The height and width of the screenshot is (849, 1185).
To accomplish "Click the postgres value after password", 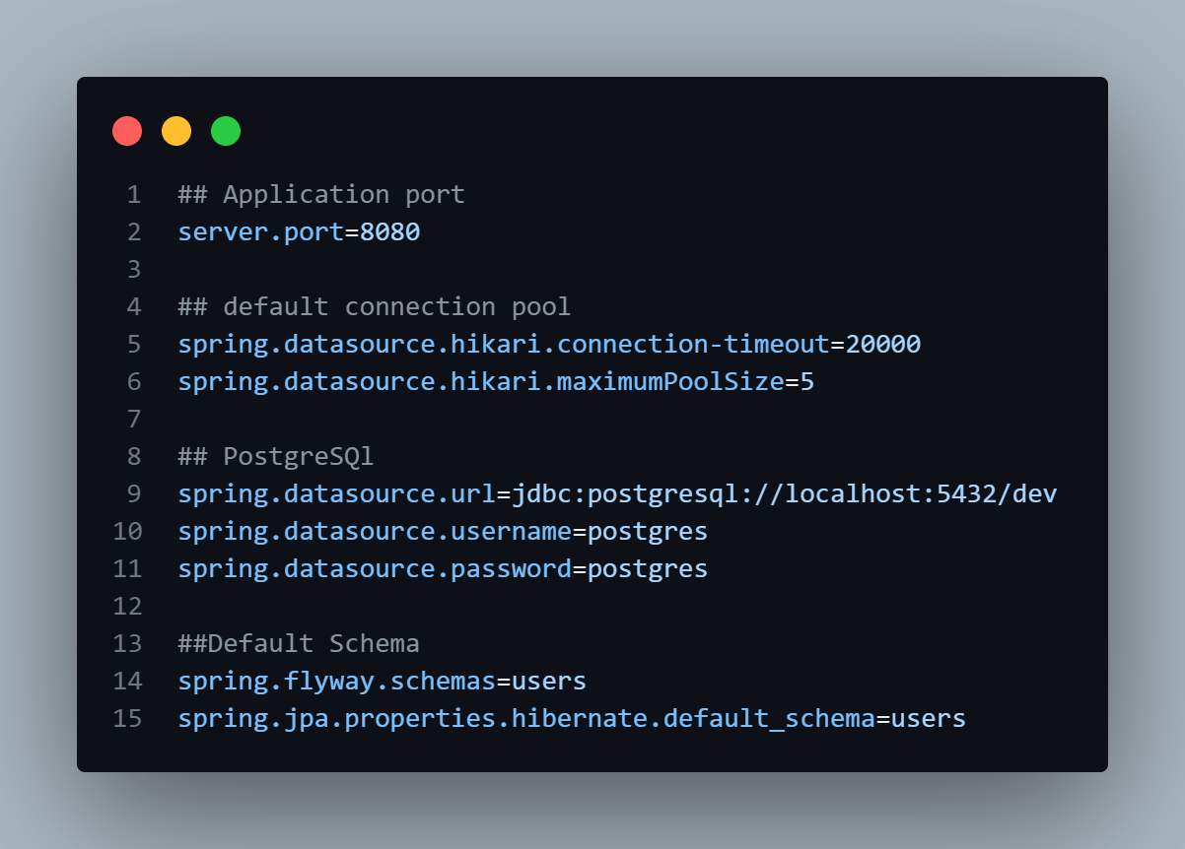I will [648, 568].
